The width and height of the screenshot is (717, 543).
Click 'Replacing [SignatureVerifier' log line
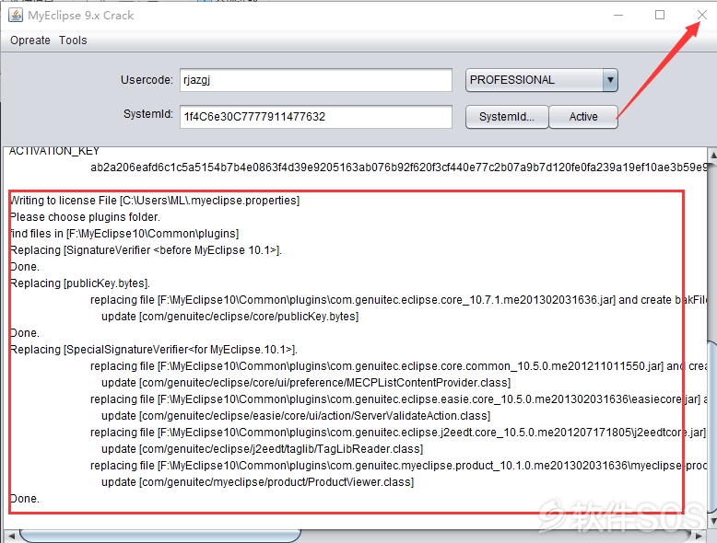click(146, 250)
